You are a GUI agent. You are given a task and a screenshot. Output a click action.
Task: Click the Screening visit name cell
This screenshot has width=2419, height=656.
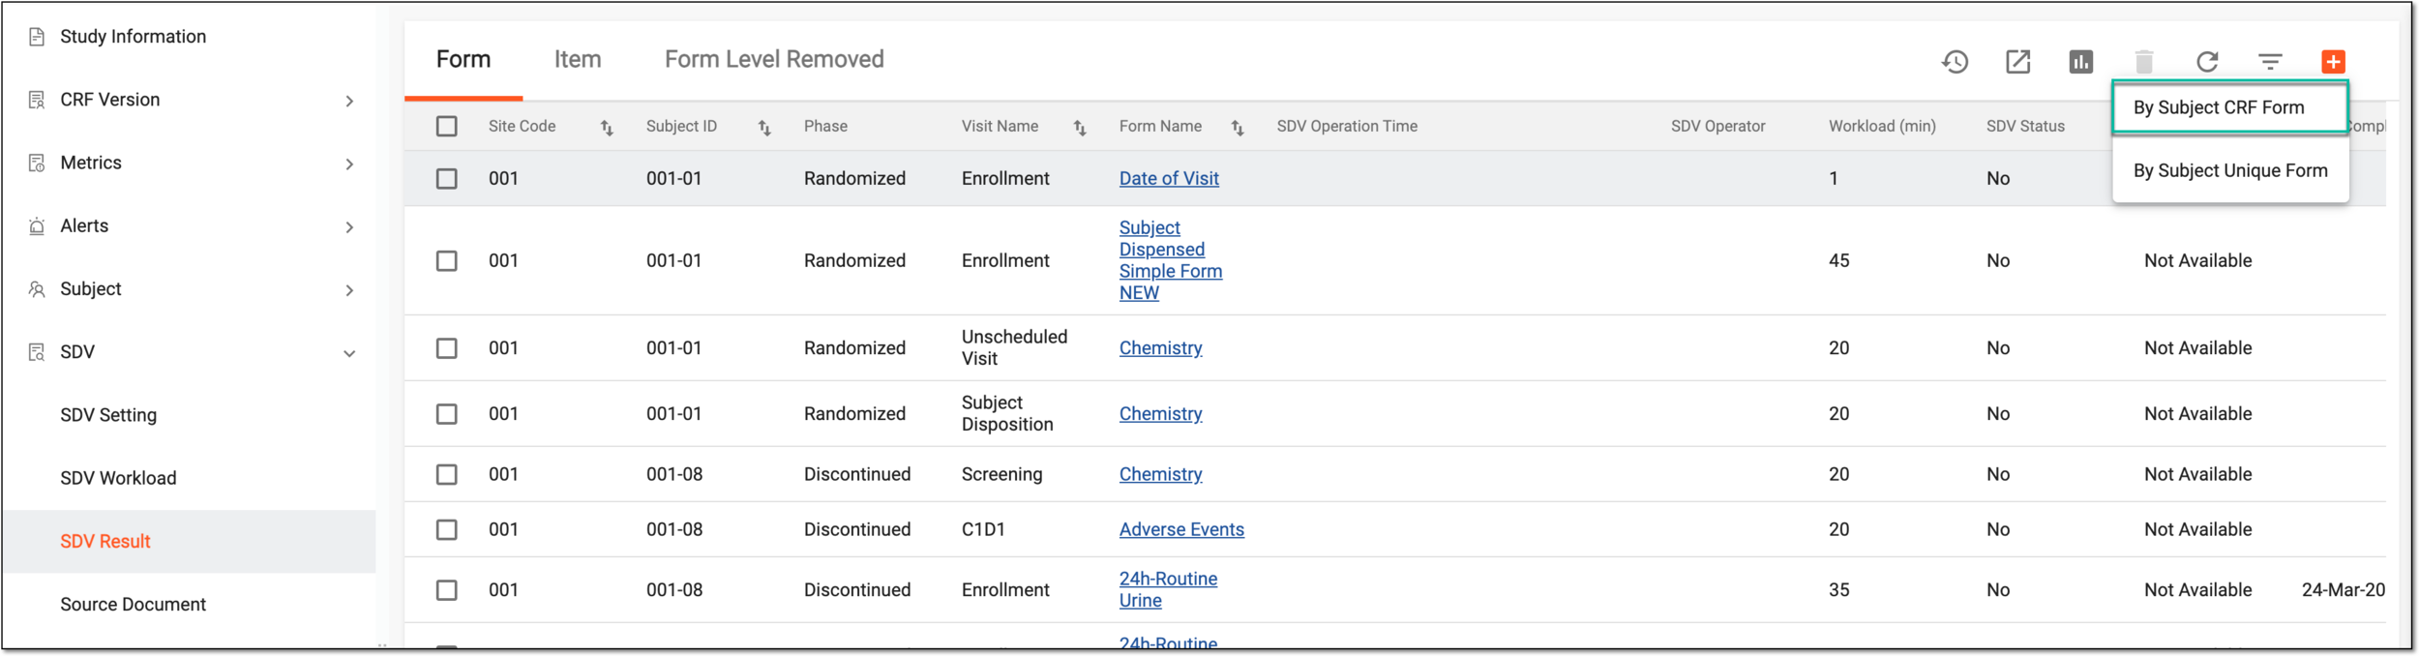[1001, 475]
